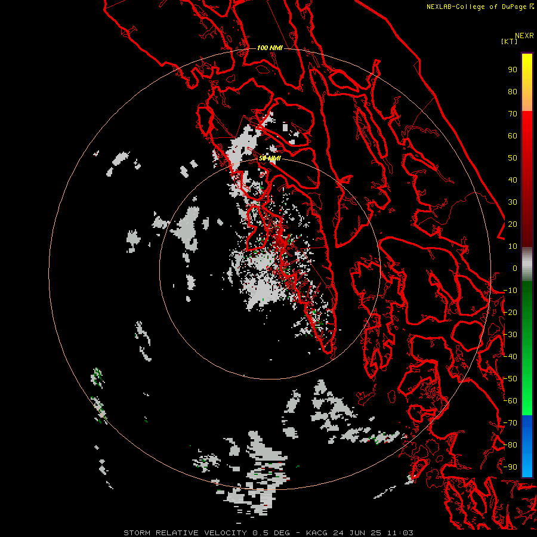
Task: Click the -90 value on velocity scale
Action: tap(510, 467)
